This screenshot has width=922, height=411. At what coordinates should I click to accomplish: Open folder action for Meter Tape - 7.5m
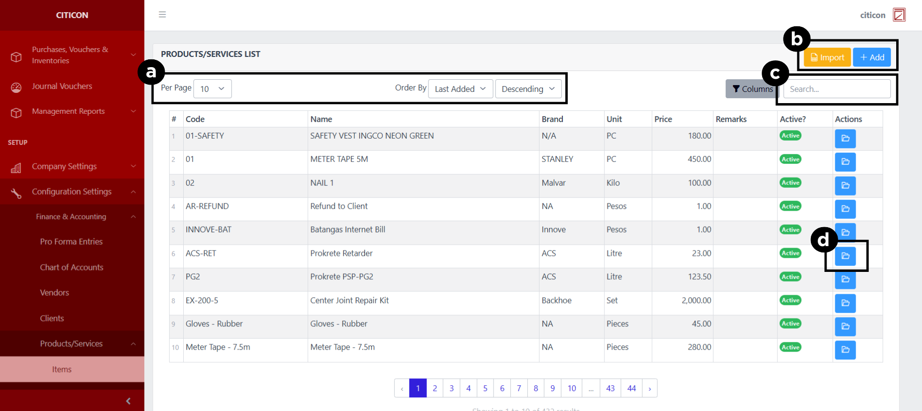(x=845, y=350)
